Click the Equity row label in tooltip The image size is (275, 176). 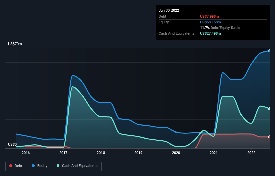click(x=164, y=22)
